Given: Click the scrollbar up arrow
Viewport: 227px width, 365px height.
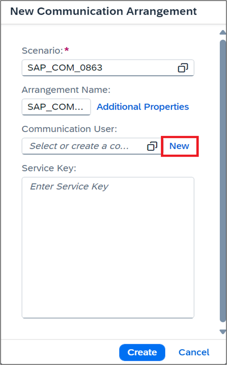Looking at the screenshot, I should 223,33.
